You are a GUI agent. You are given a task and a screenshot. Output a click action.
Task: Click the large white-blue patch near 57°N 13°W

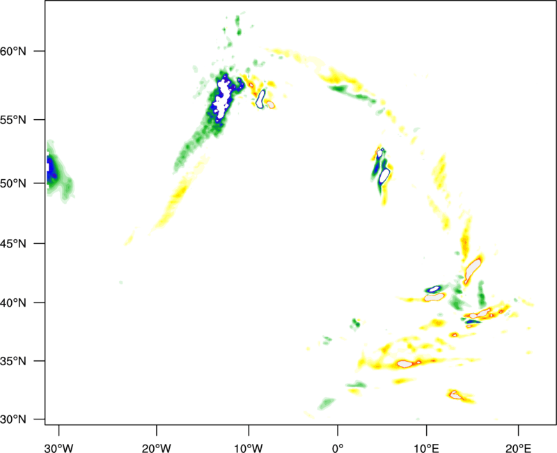223,99
